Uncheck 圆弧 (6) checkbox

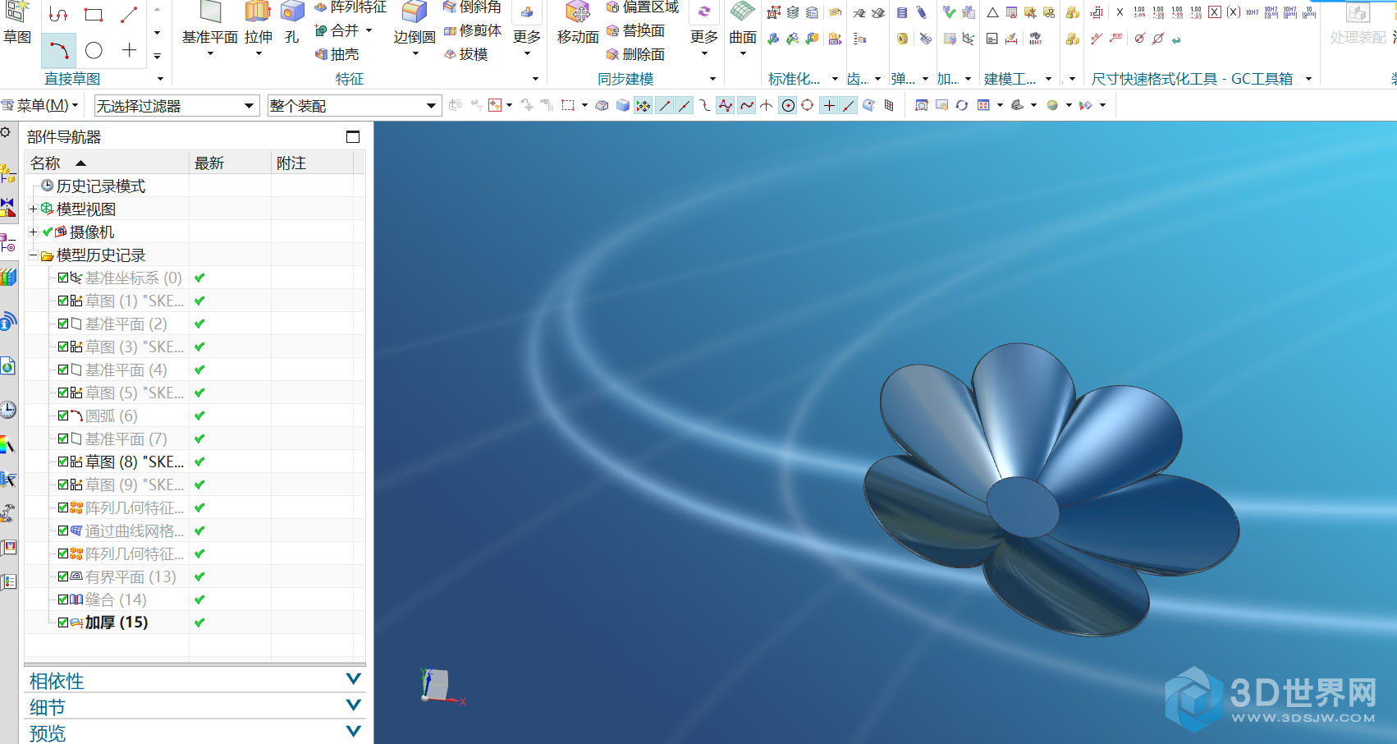(x=63, y=416)
